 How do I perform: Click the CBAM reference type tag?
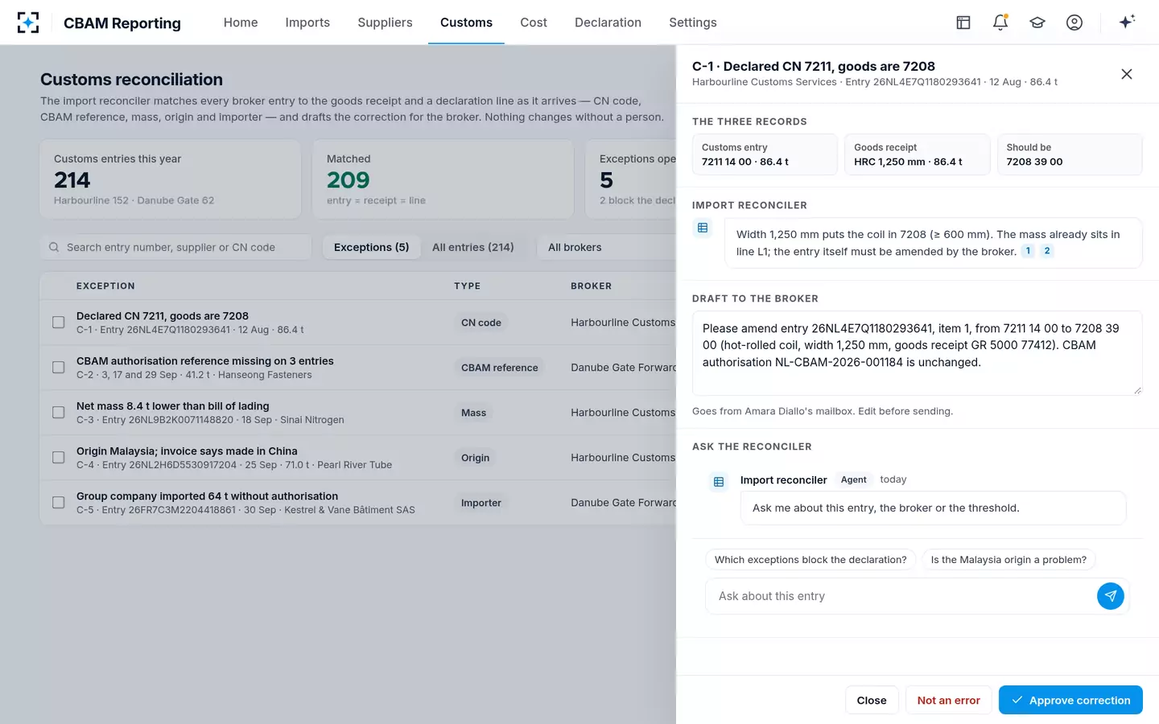[x=500, y=368]
